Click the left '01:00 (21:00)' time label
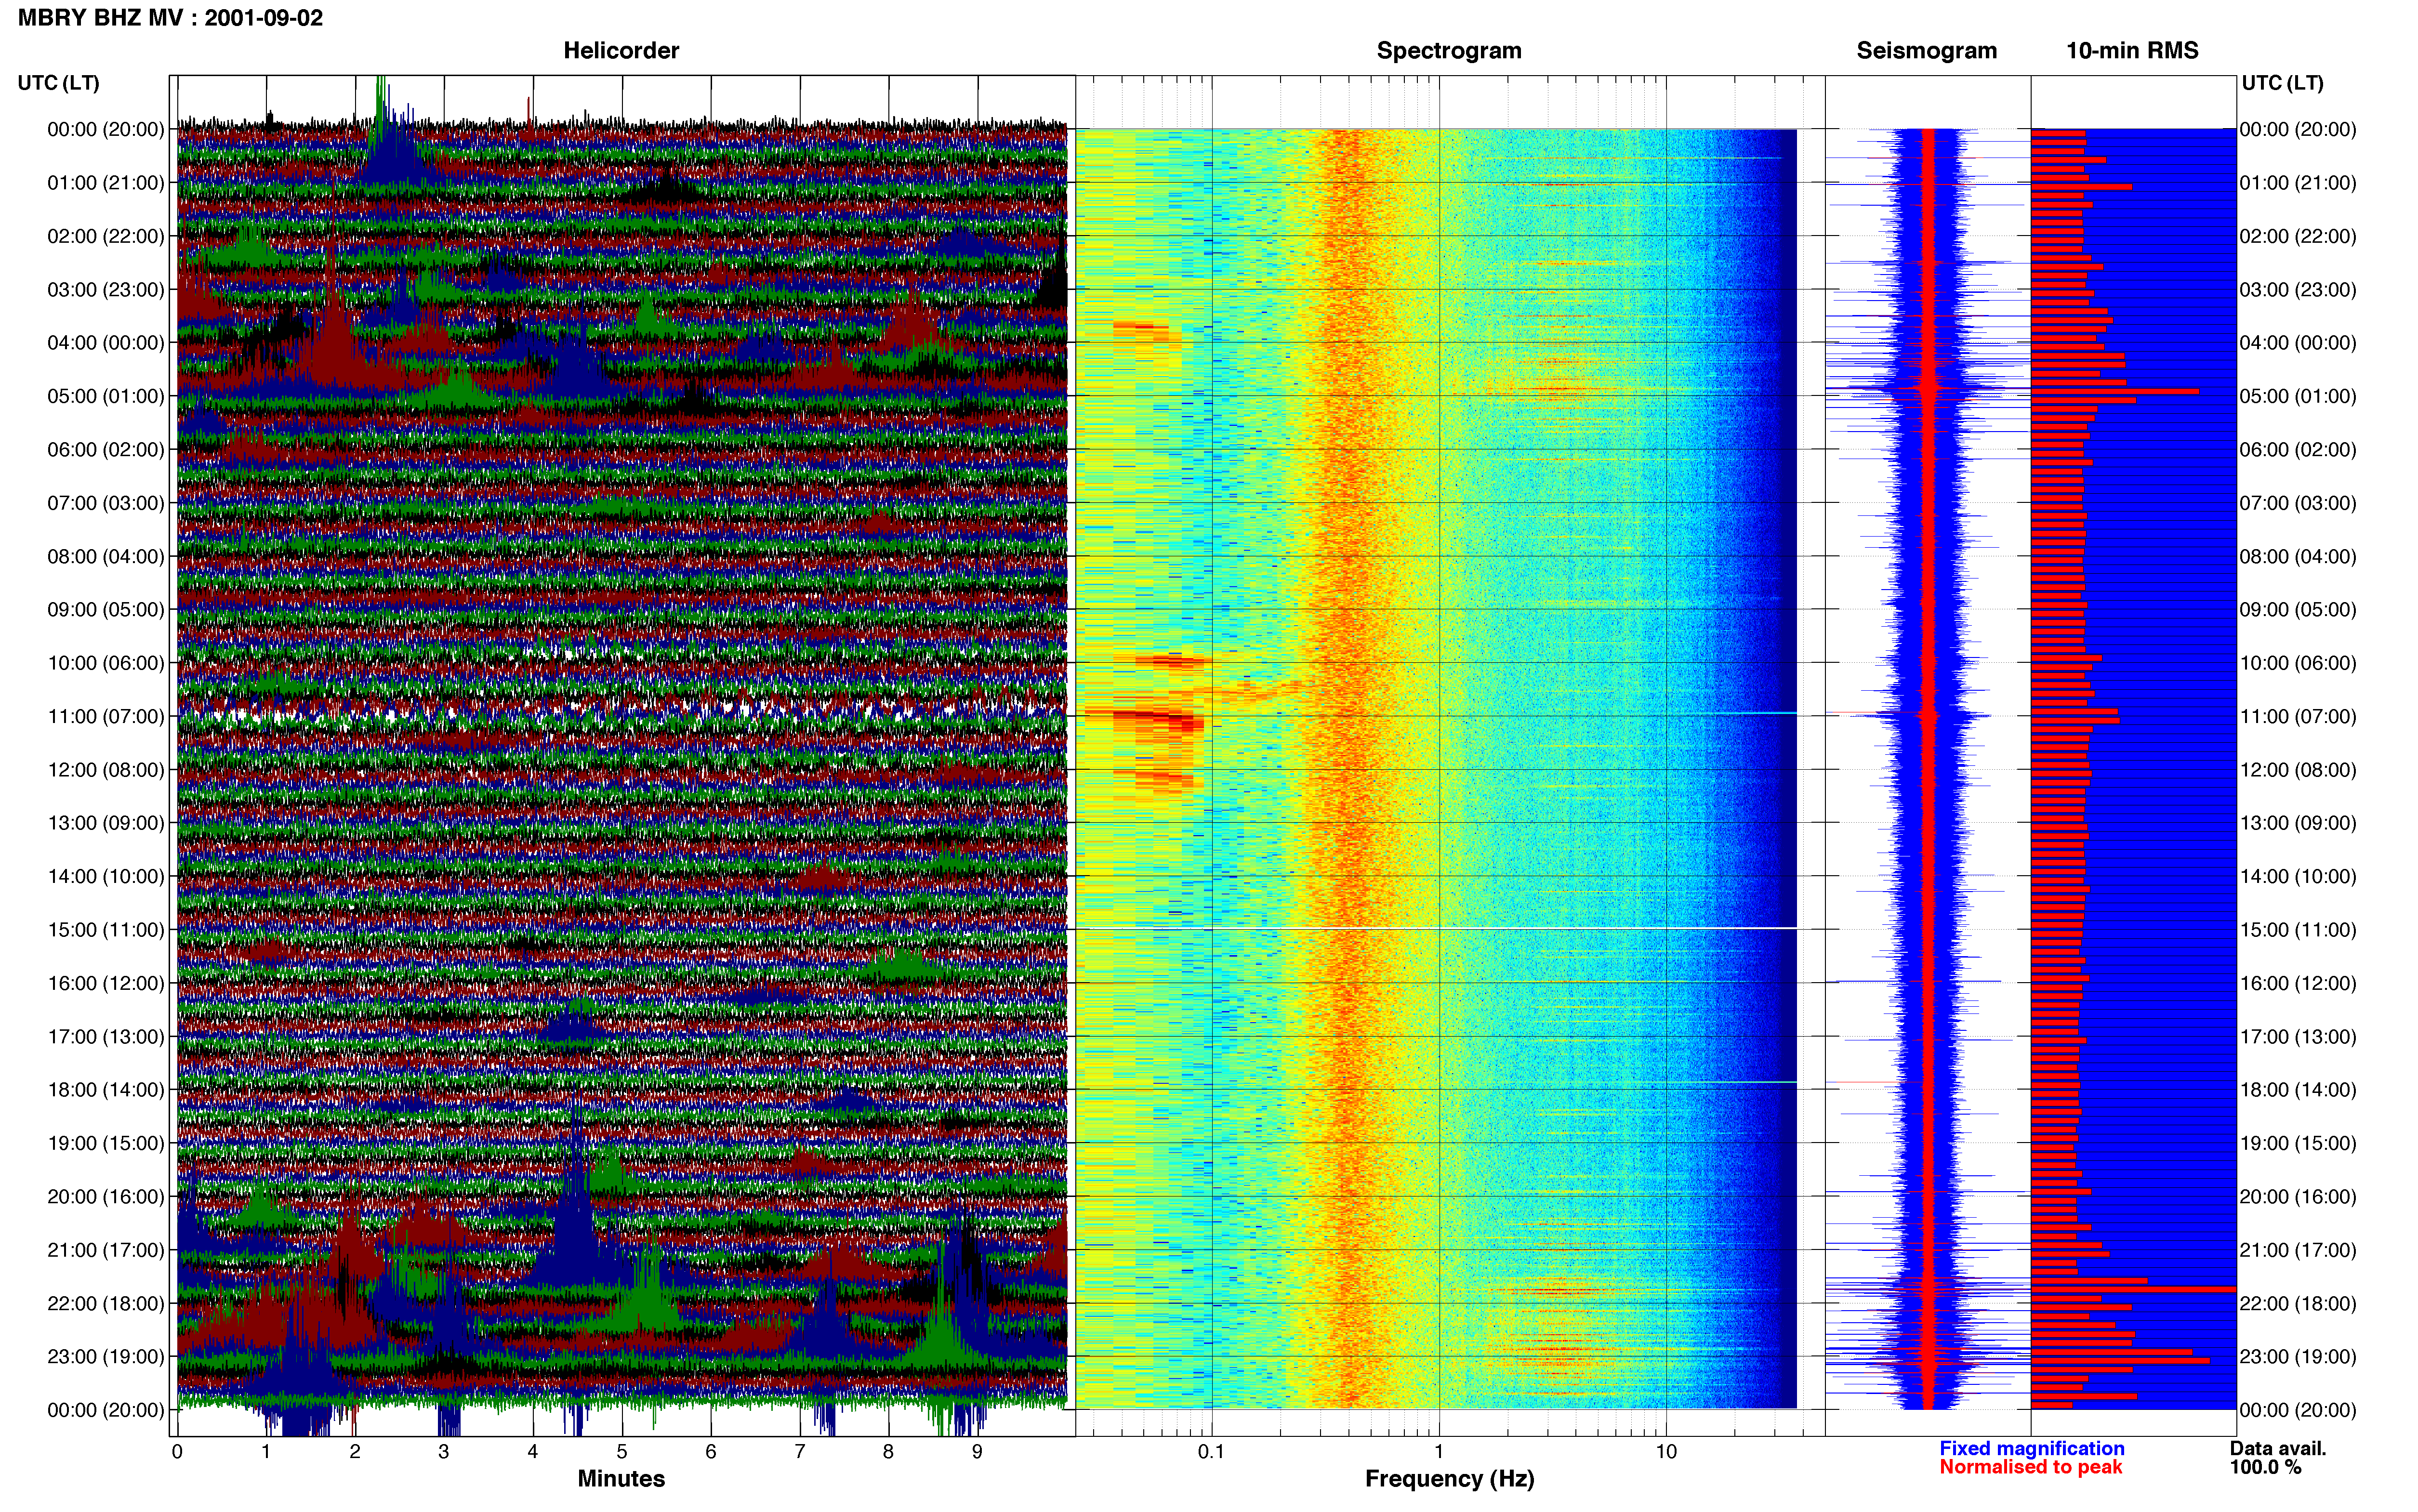The width and height of the screenshot is (2418, 1512). click(106, 183)
